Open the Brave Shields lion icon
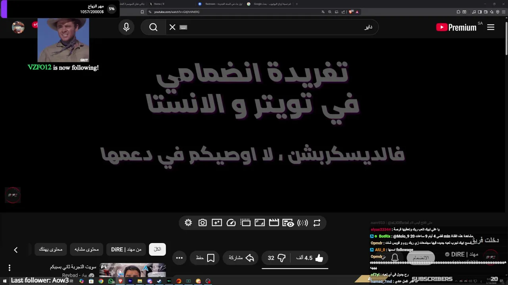The height and width of the screenshot is (285, 508). [351, 12]
